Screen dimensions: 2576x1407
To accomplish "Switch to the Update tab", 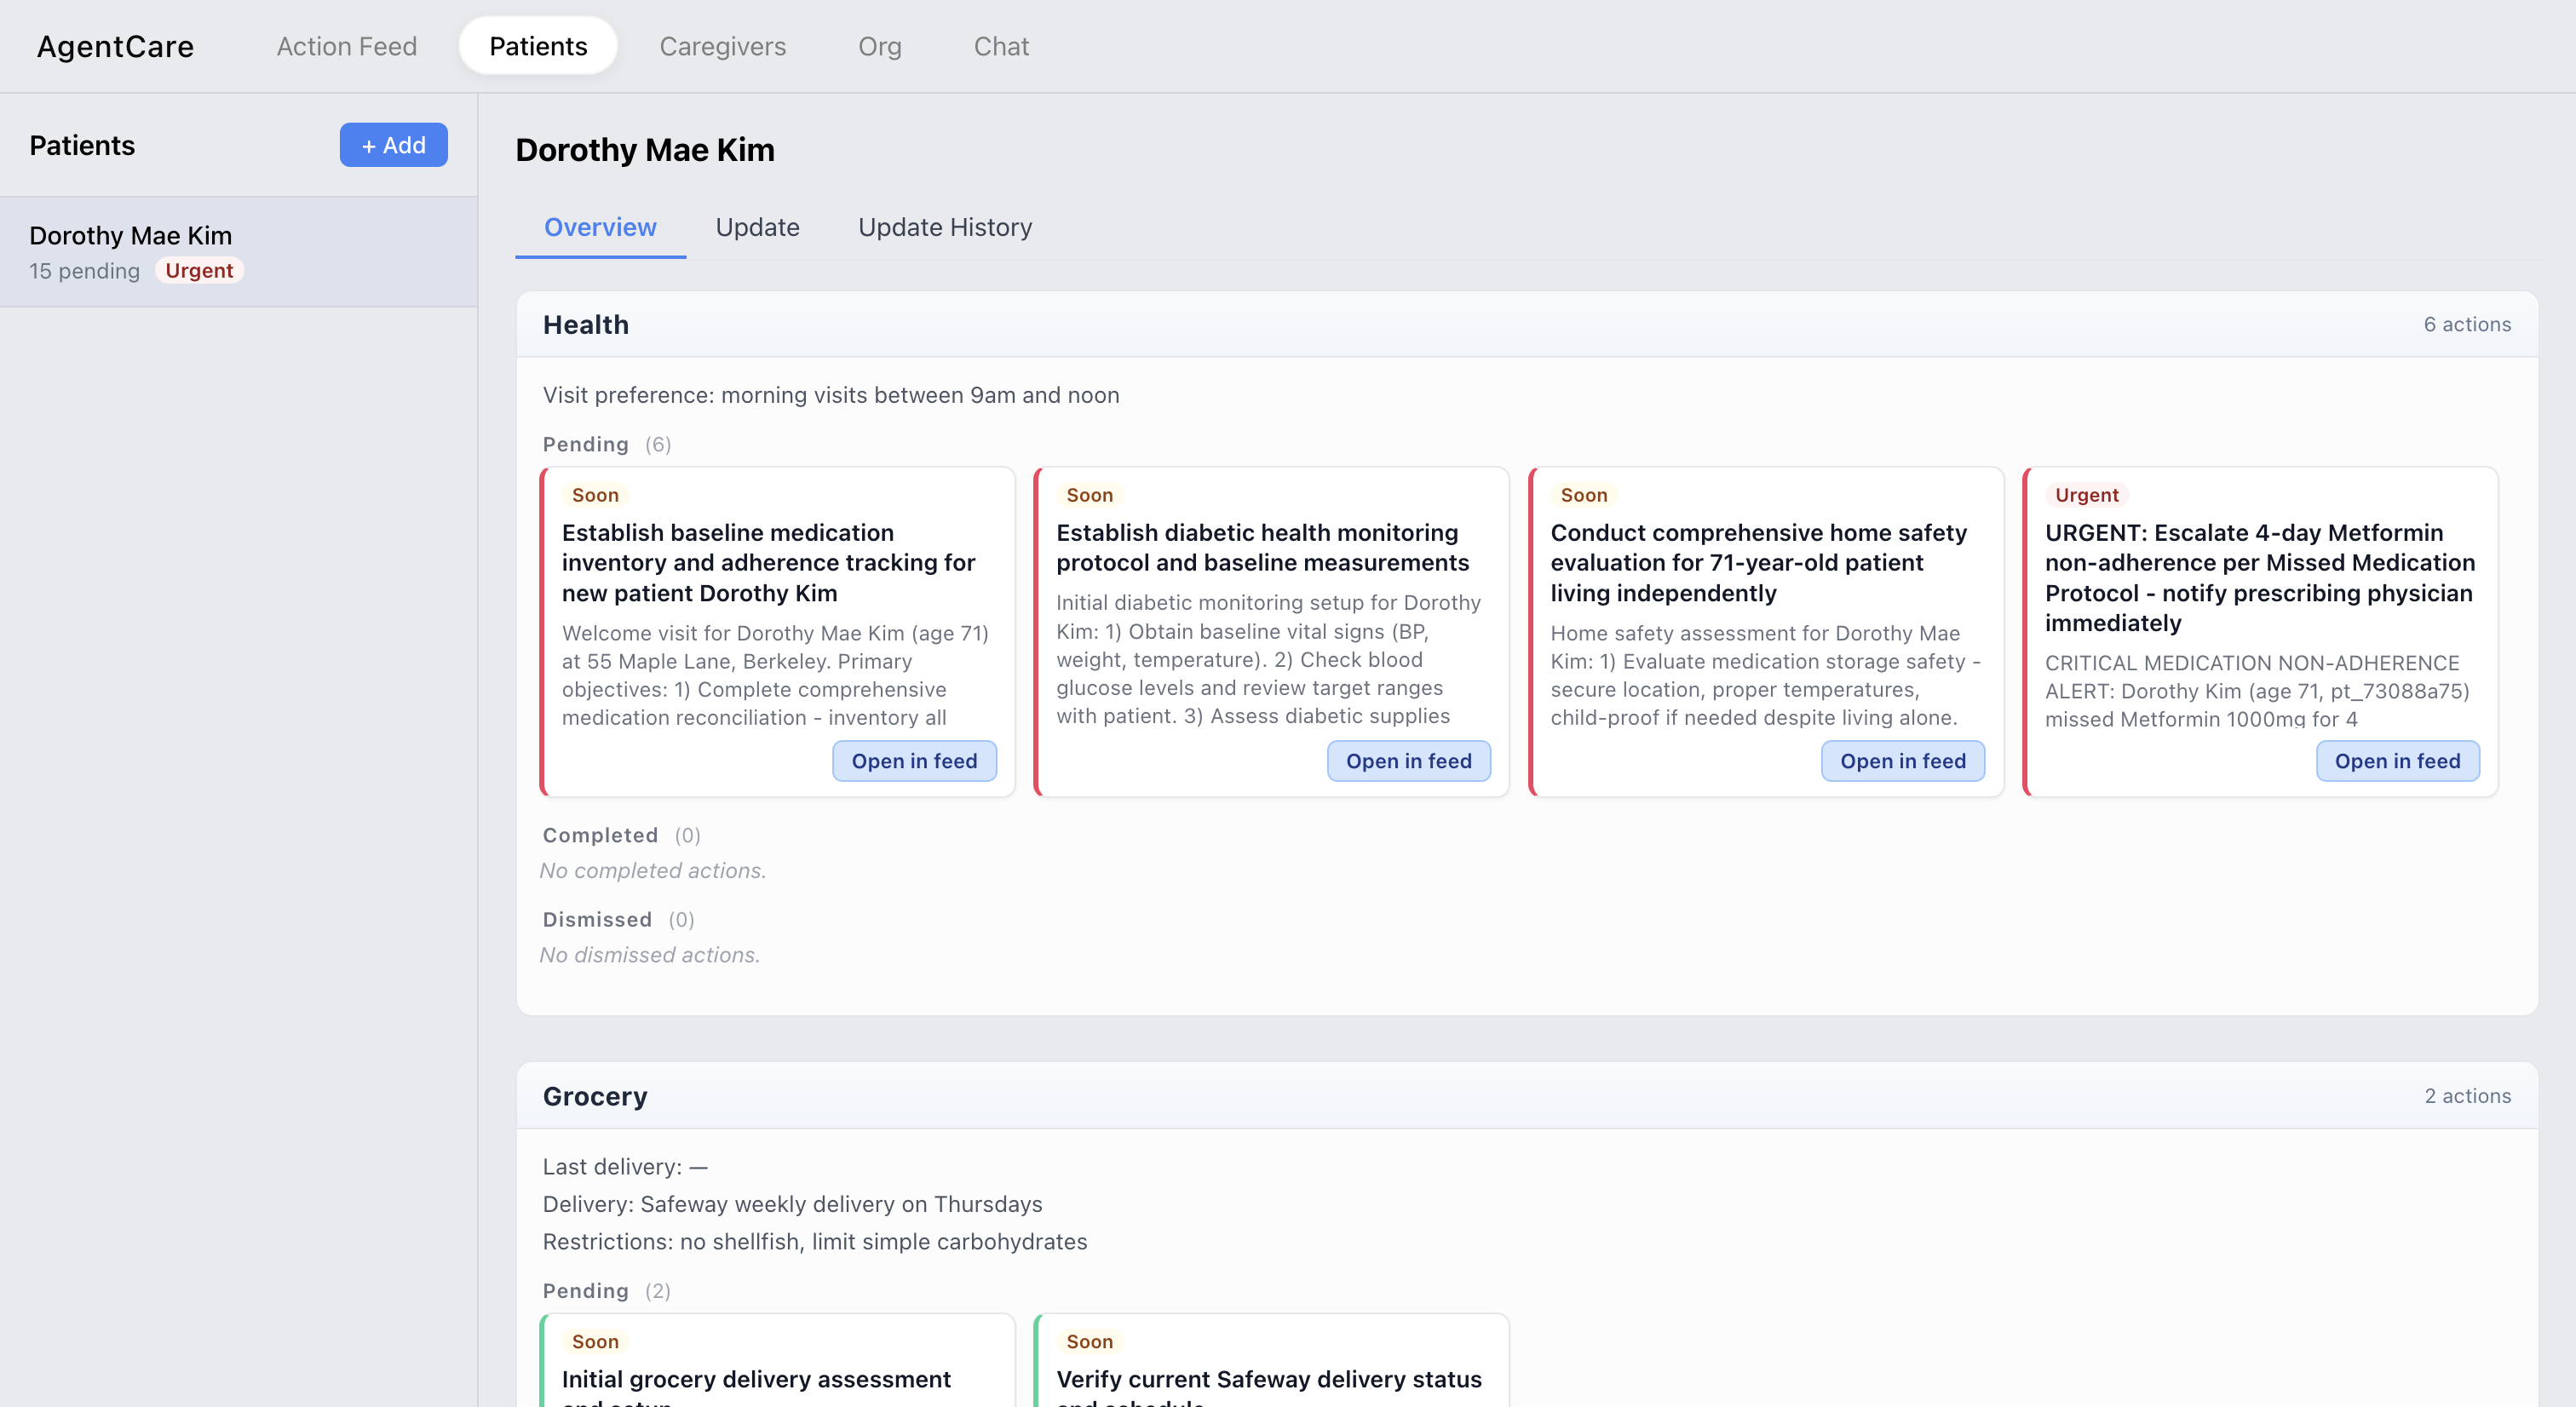I will [x=757, y=227].
